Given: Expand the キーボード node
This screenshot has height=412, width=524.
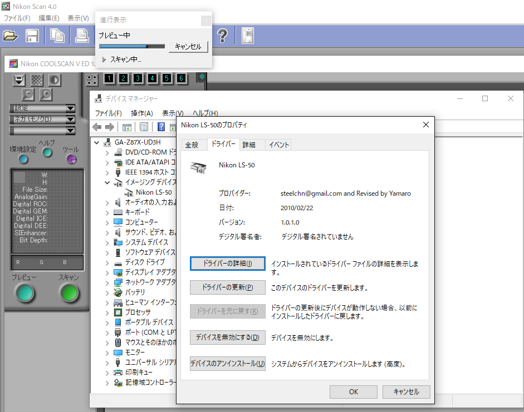Looking at the screenshot, I should [x=107, y=212].
